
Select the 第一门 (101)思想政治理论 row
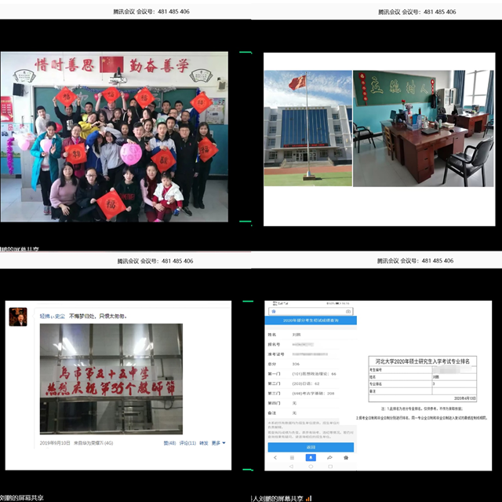(x=304, y=374)
